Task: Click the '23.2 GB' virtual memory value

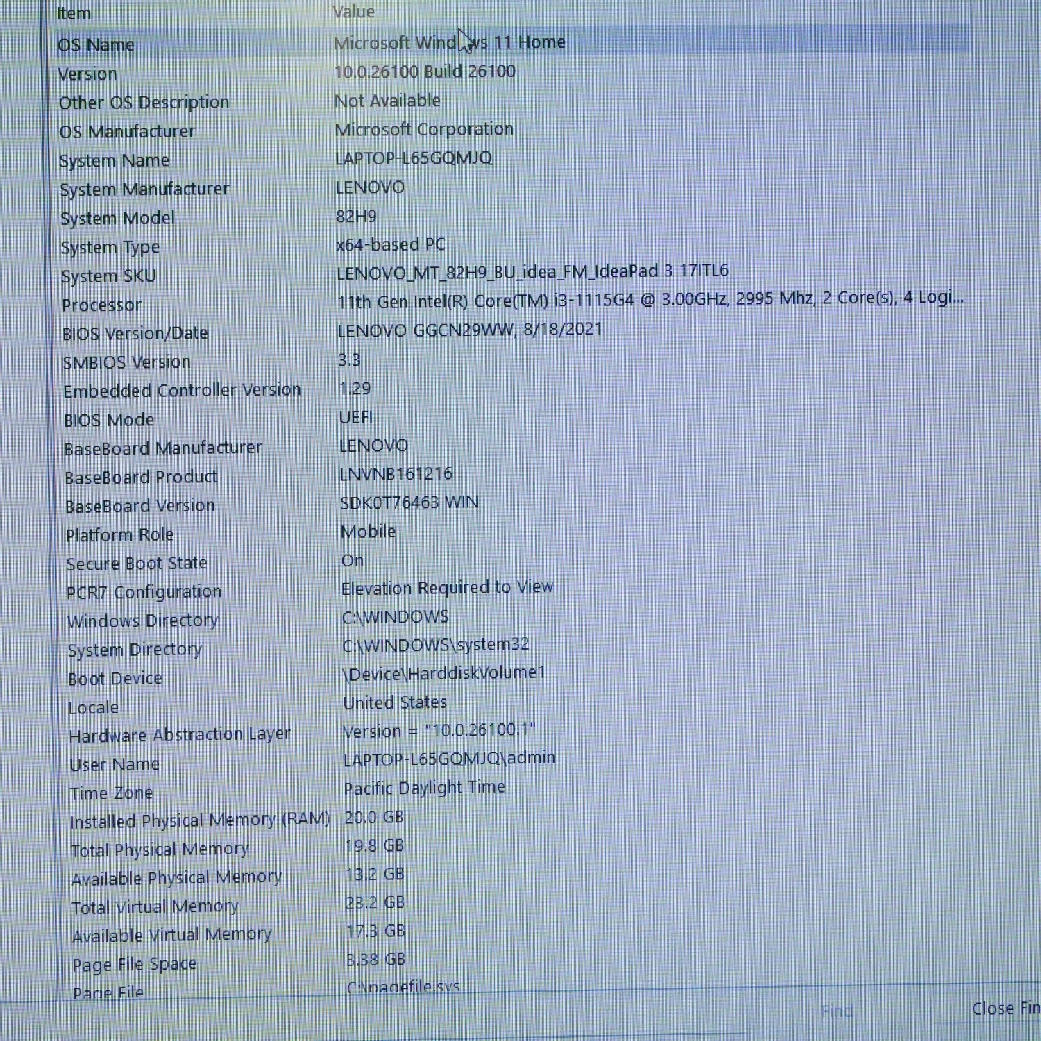Action: 375,902
